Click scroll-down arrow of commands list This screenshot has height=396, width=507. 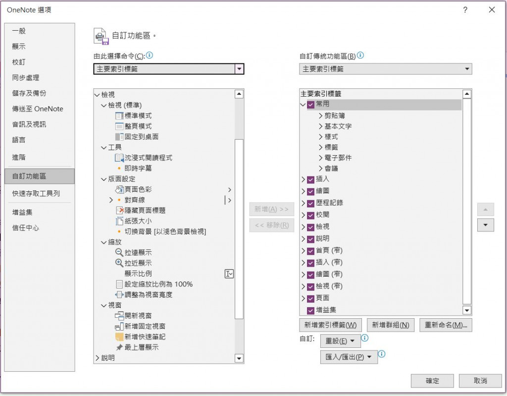(239, 358)
